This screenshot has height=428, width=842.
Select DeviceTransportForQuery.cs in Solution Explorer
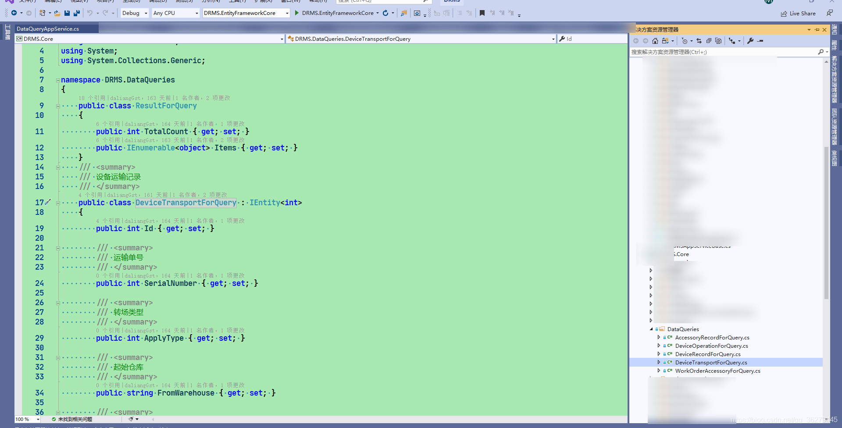coord(711,363)
